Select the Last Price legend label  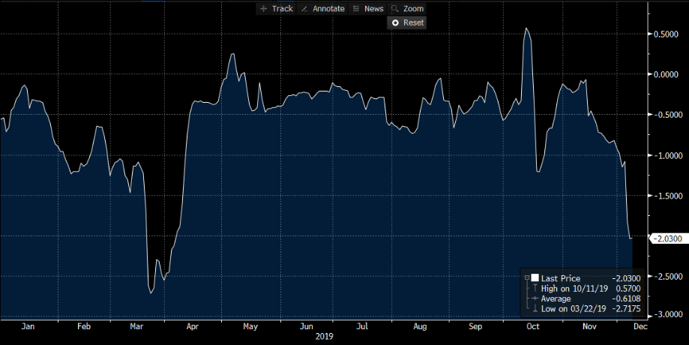tap(560, 278)
